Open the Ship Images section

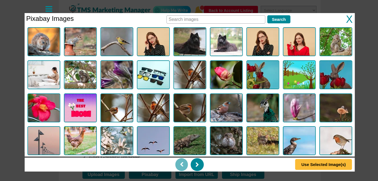(x=243, y=174)
